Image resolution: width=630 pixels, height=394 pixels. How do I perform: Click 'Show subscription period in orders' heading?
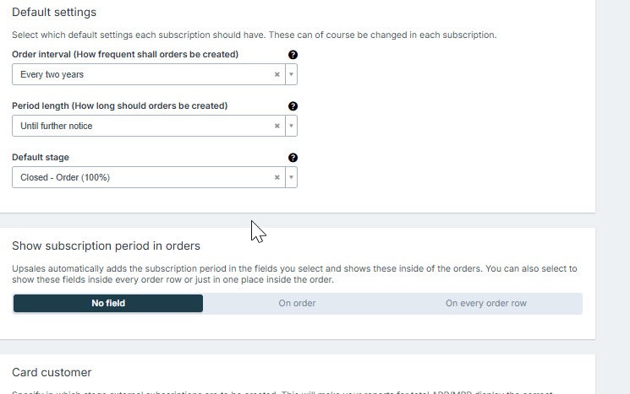coord(106,246)
